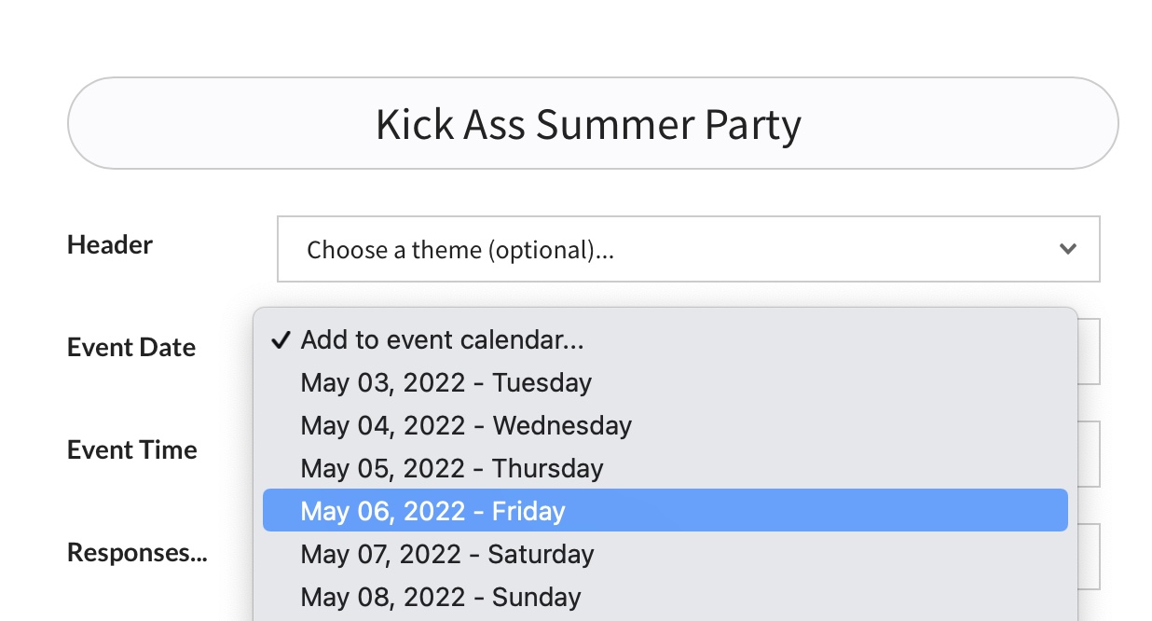Pick May 07, 2022 - Saturday

pyautogui.click(x=447, y=554)
